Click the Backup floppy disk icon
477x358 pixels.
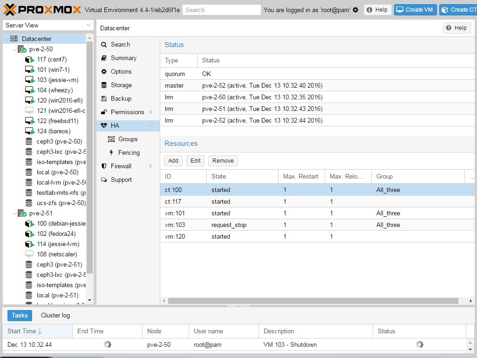[x=104, y=99]
